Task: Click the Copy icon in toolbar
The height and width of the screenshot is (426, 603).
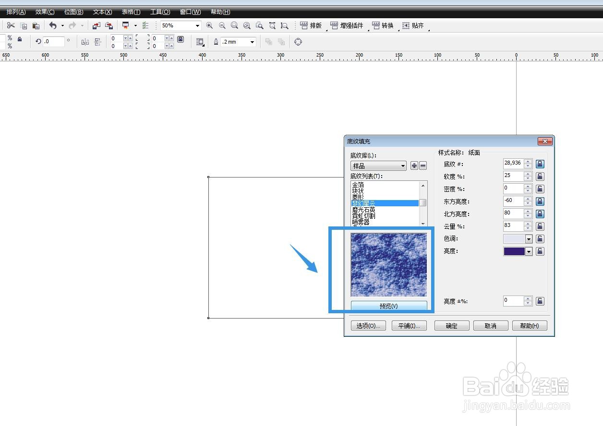Action: click(x=24, y=26)
